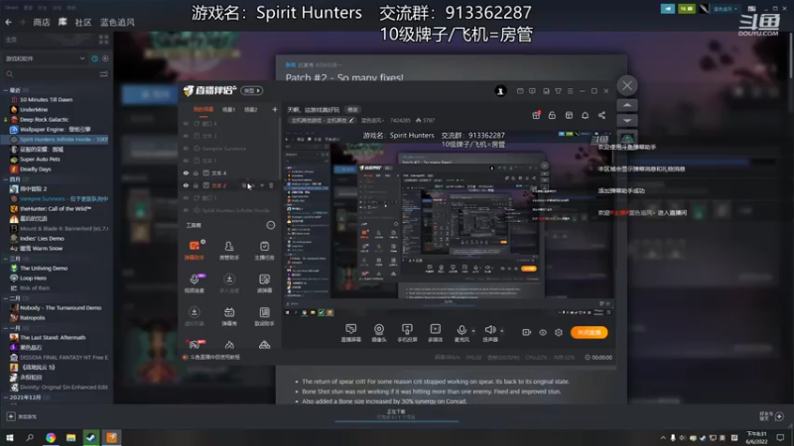The width and height of the screenshot is (794, 446).
Task: Delete the 文本 2 source with trash icon
Action: click(271, 185)
